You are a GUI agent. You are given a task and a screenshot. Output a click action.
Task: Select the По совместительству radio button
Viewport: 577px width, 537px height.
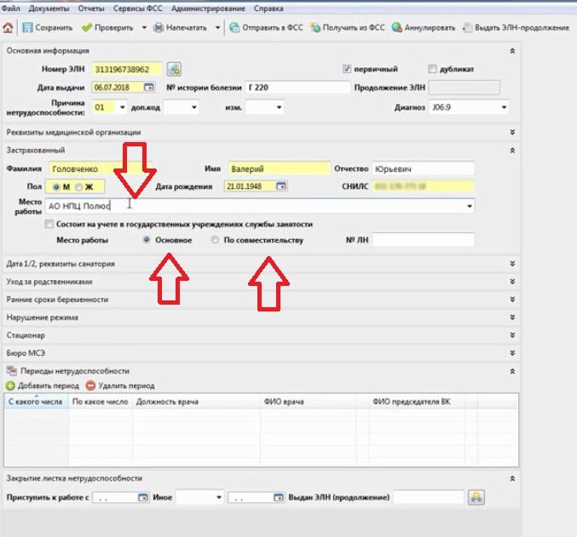[216, 241]
